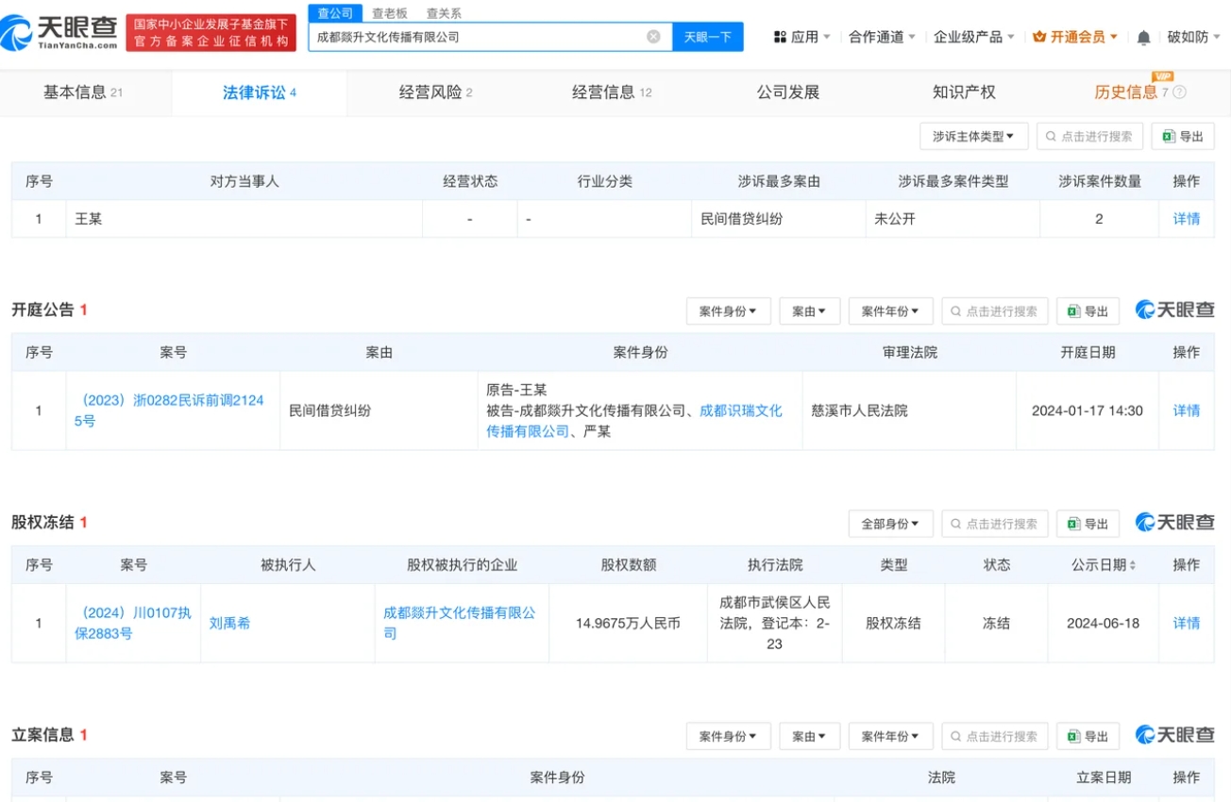Screen dimensions: 1231x802
Task: Open the 案件年份 filter in 开庭公告
Action: [890, 311]
